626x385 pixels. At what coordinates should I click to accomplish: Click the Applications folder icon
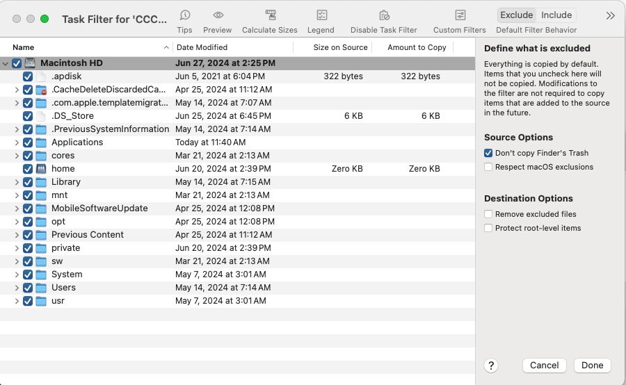pos(41,142)
